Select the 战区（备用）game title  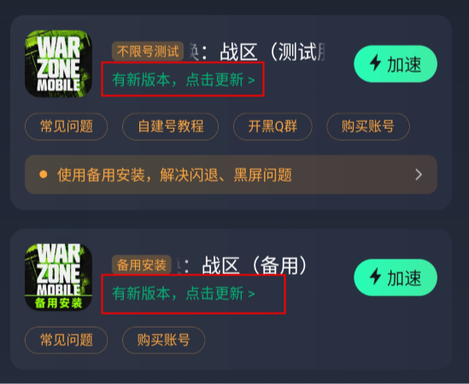click(x=243, y=265)
